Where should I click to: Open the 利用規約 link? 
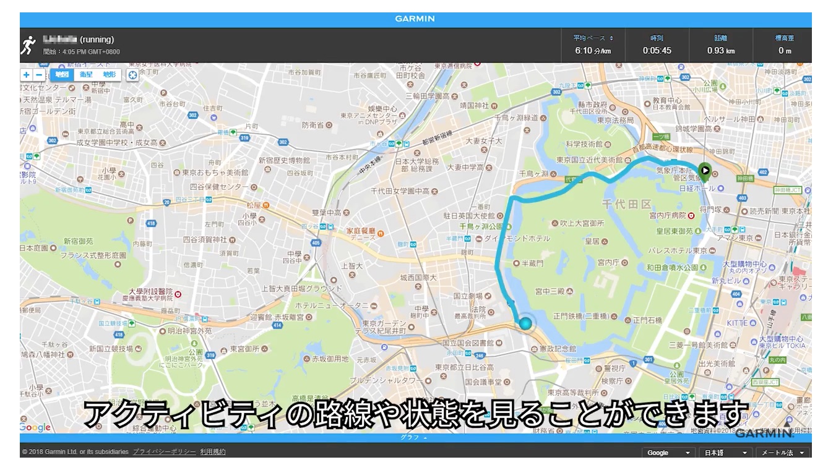pos(212,452)
